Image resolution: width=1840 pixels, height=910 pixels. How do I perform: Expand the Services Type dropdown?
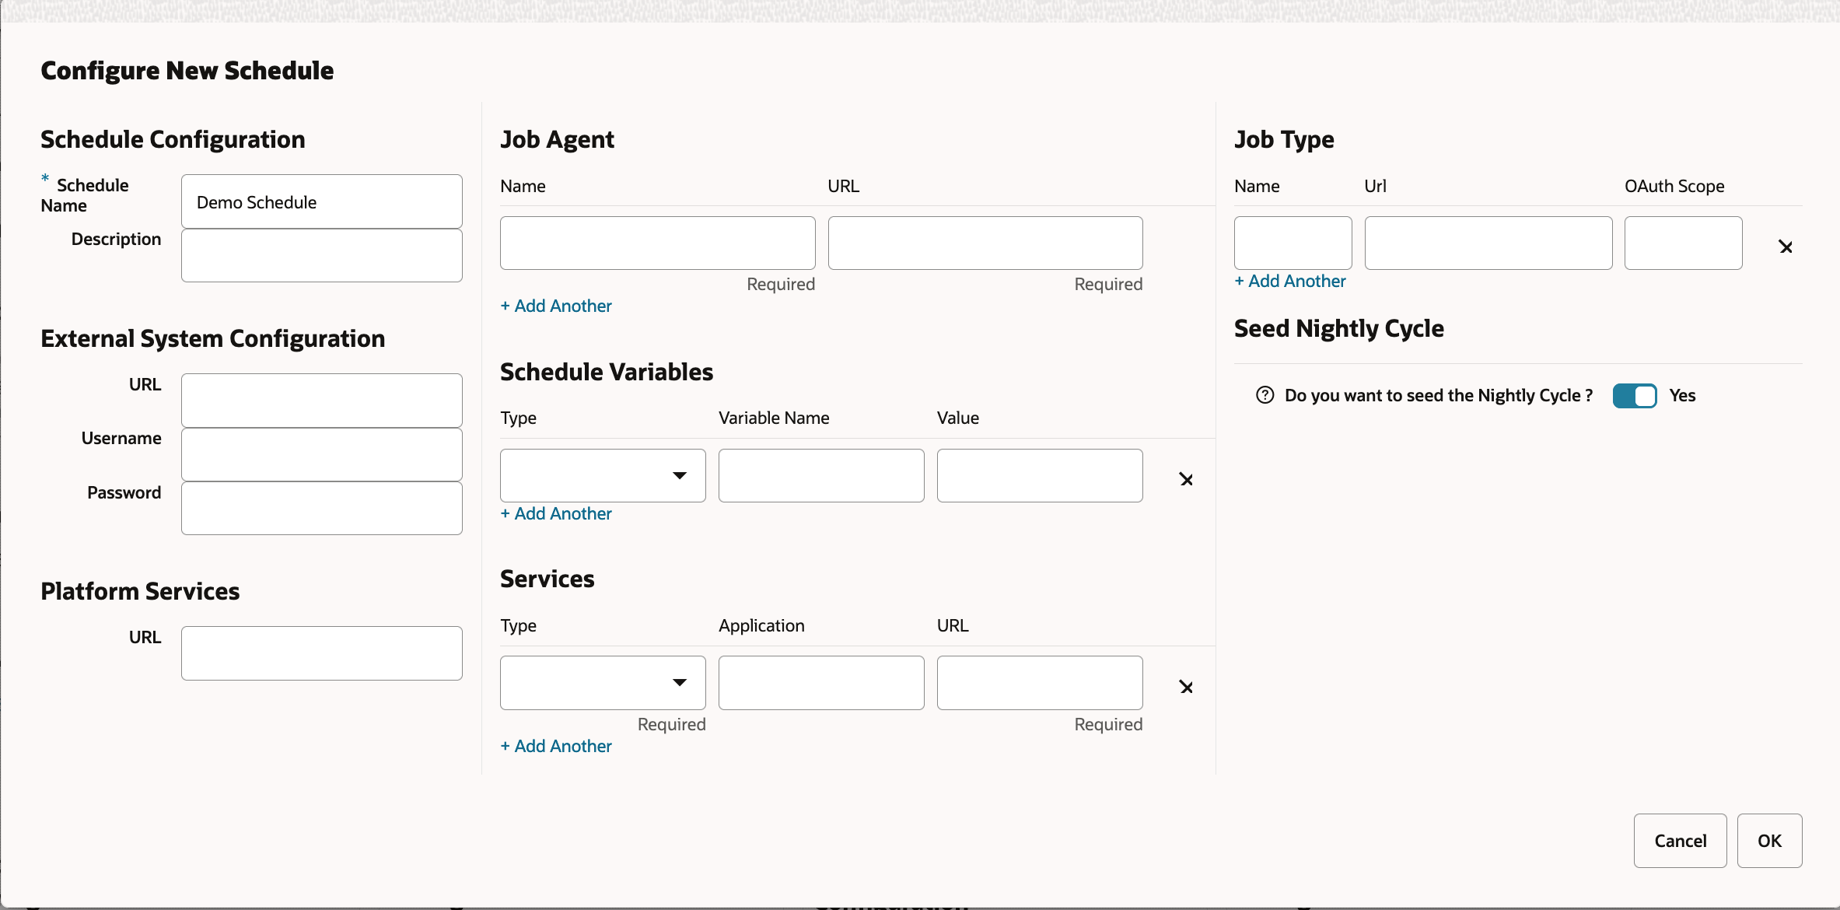tap(603, 683)
